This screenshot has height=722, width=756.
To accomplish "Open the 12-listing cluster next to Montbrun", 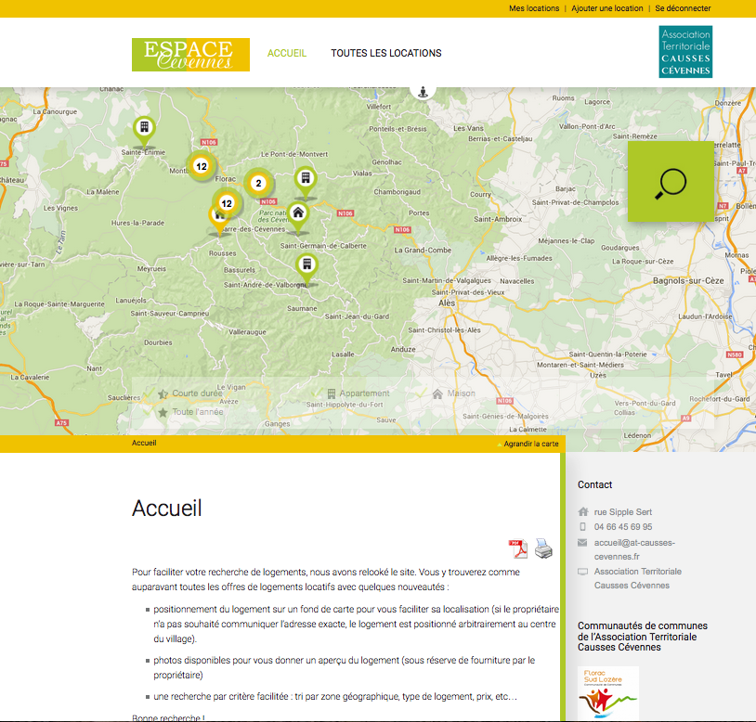I will coord(201,167).
